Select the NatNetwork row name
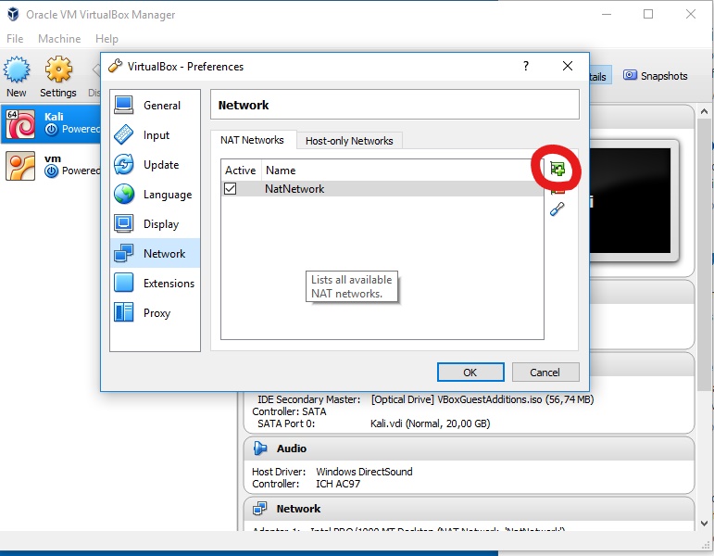 coord(294,189)
